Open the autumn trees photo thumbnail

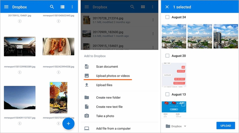tap(58, 98)
